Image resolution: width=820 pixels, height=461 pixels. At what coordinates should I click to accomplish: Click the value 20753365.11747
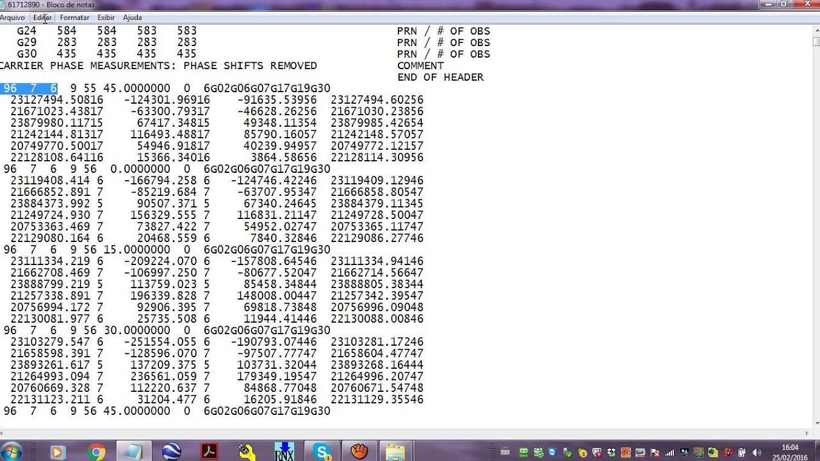[x=377, y=227]
